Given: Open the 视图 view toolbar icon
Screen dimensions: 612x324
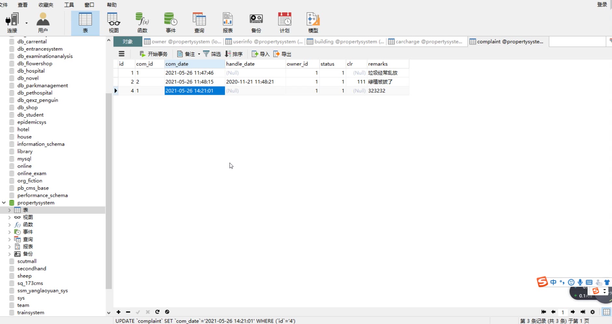Looking at the screenshot, I should tap(114, 23).
